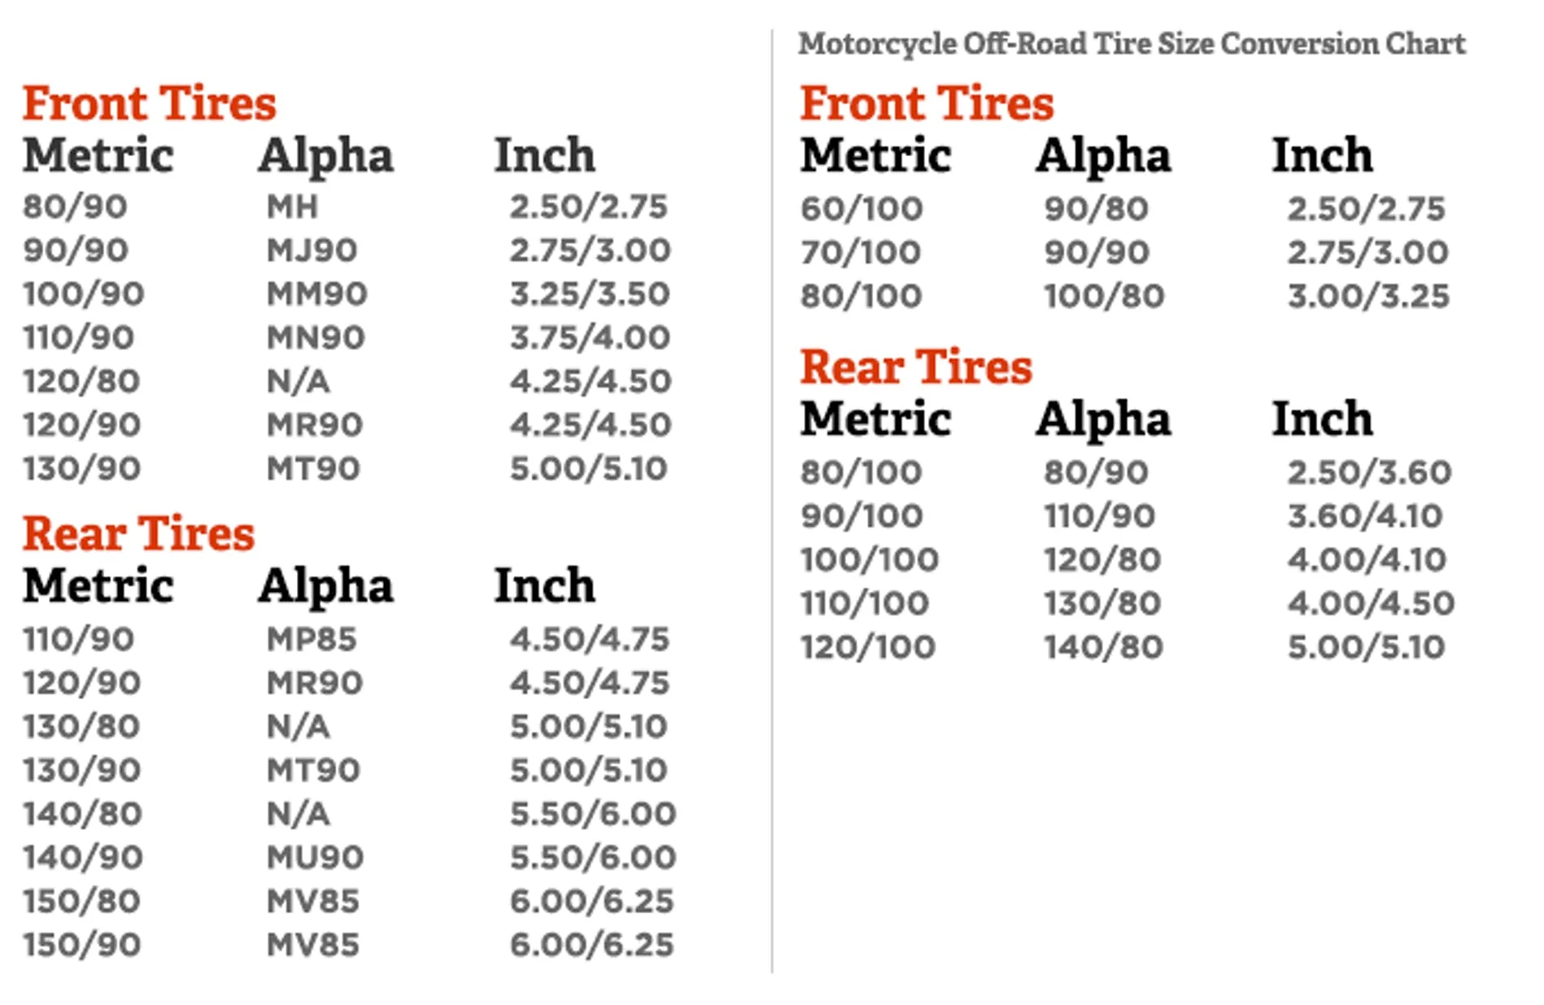
Task: Click the 3.25/3.50 inch size
Action: tap(590, 294)
